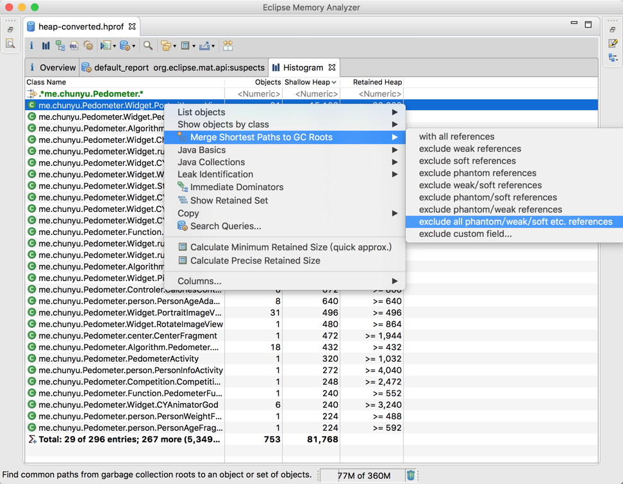
Task: Click Find Object by Address magnifier
Action: [148, 45]
